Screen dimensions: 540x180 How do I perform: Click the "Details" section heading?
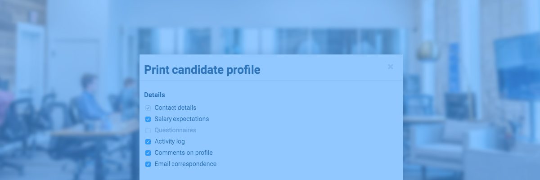coord(154,95)
